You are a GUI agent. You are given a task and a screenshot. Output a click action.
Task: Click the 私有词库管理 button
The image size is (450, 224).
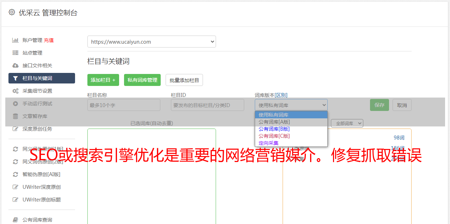pyautogui.click(x=142, y=80)
